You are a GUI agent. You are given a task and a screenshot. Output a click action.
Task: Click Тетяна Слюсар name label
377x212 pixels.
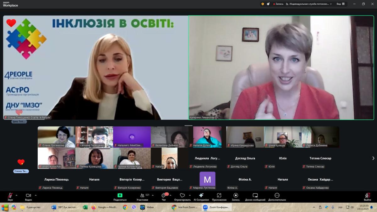(x=315, y=166)
